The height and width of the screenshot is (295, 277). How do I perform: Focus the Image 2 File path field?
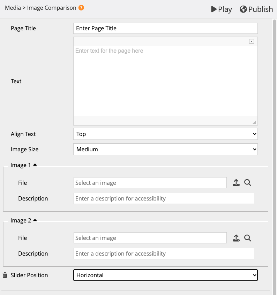(x=150, y=238)
